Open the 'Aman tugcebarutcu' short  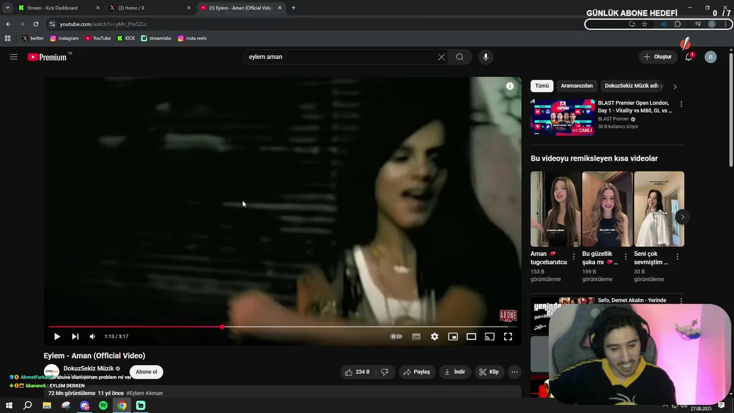555,209
